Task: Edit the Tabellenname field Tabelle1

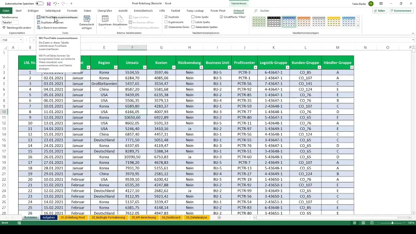Action: [x=10, y=22]
